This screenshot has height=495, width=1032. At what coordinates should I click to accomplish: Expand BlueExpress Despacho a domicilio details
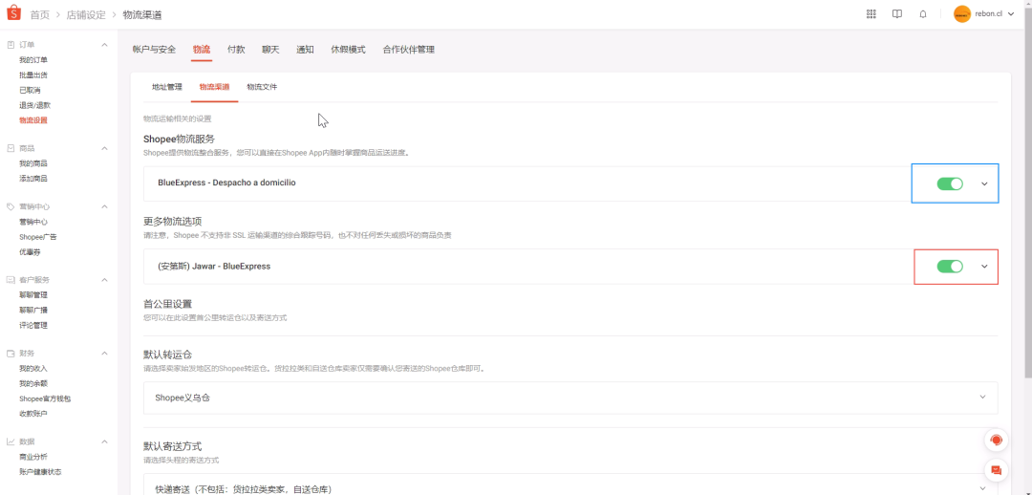click(984, 183)
